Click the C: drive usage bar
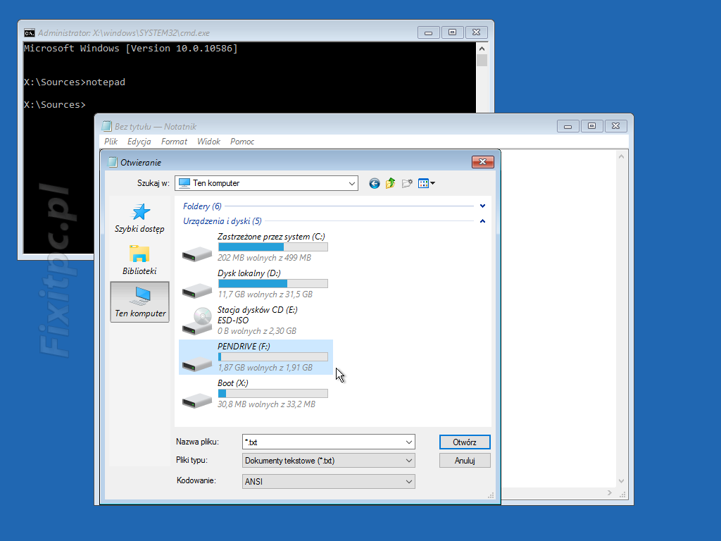 tap(273, 247)
